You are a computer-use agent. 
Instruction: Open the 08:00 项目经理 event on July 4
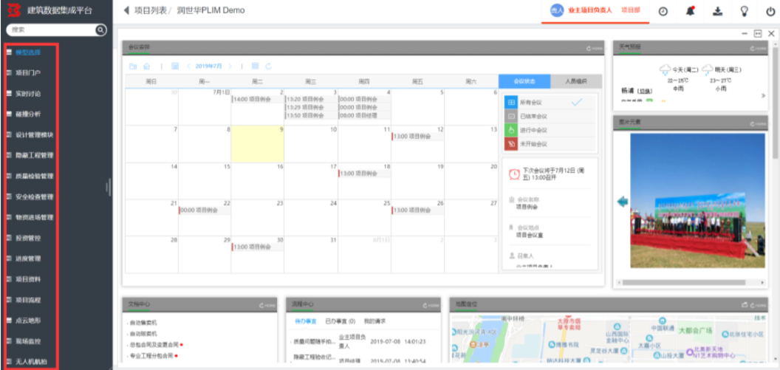pyautogui.click(x=364, y=115)
